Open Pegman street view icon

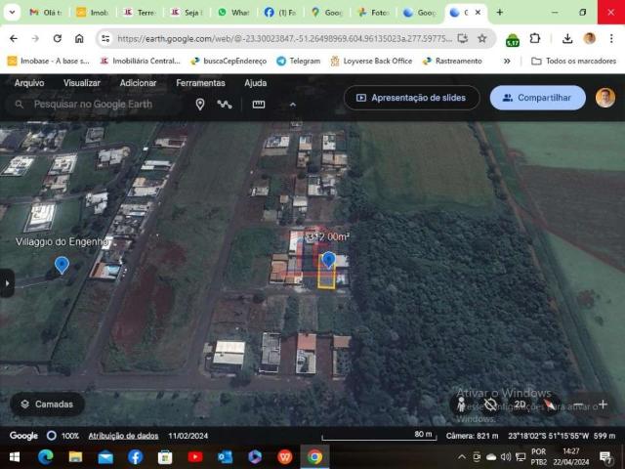(461, 405)
